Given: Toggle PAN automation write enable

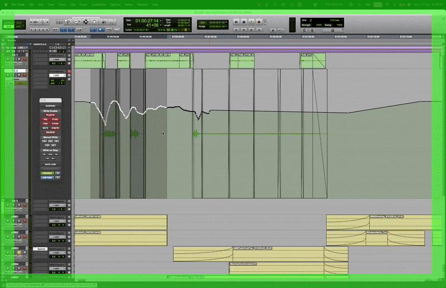Looking at the screenshot, I should pyautogui.click(x=45, y=123).
